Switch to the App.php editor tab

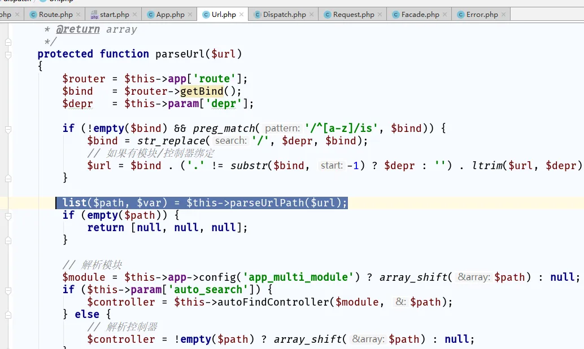point(169,14)
